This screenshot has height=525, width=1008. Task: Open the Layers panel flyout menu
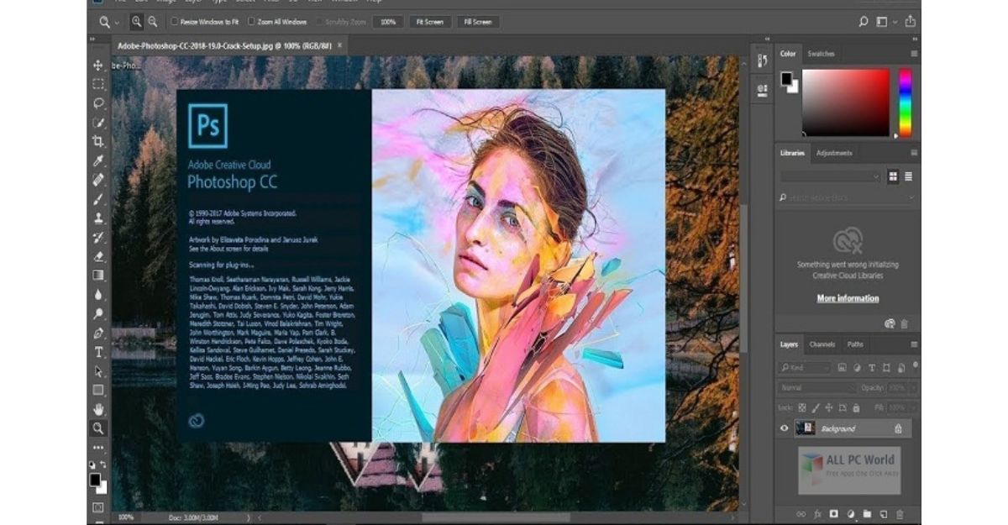pyautogui.click(x=914, y=344)
